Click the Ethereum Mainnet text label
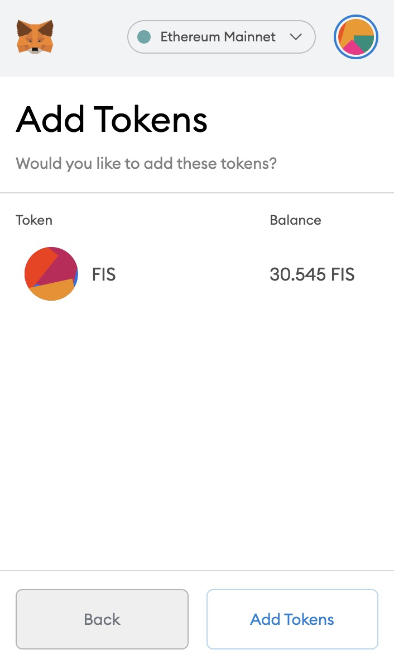Viewport: 394px width, 664px height. (x=218, y=37)
